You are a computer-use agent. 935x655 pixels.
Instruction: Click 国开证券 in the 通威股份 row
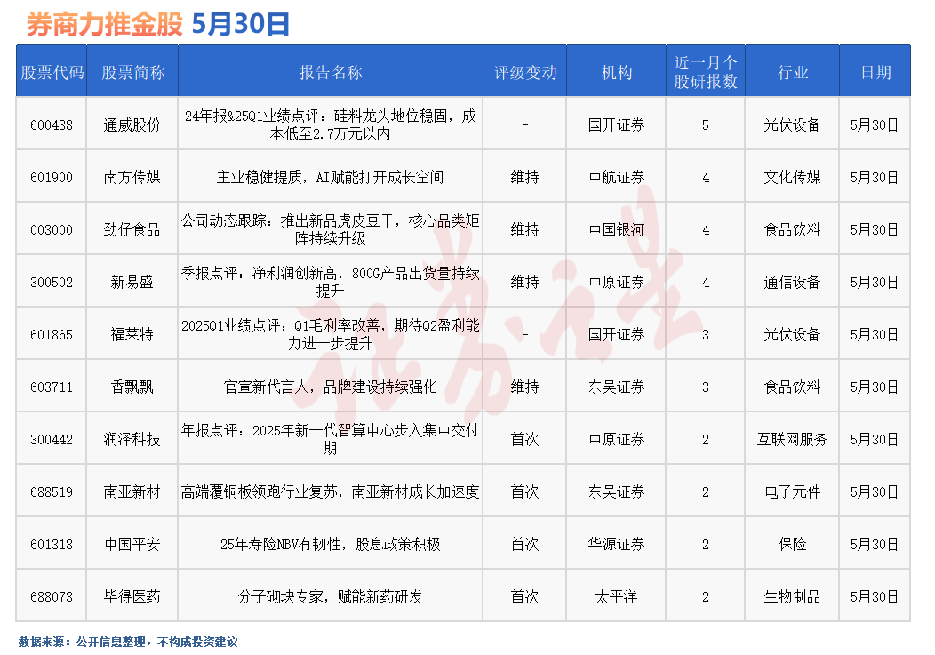pos(617,124)
